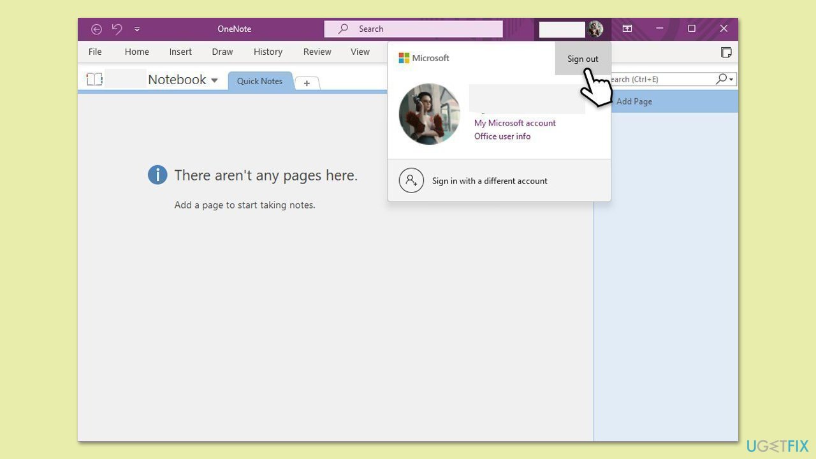The width and height of the screenshot is (816, 459).
Task: Open Customize Quick Access Toolbar dropdown
Action: (x=137, y=29)
